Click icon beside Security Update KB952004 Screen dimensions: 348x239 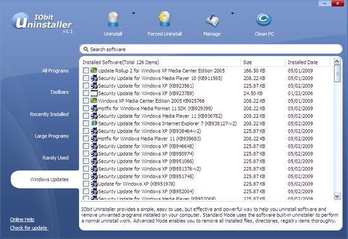pos(94,191)
